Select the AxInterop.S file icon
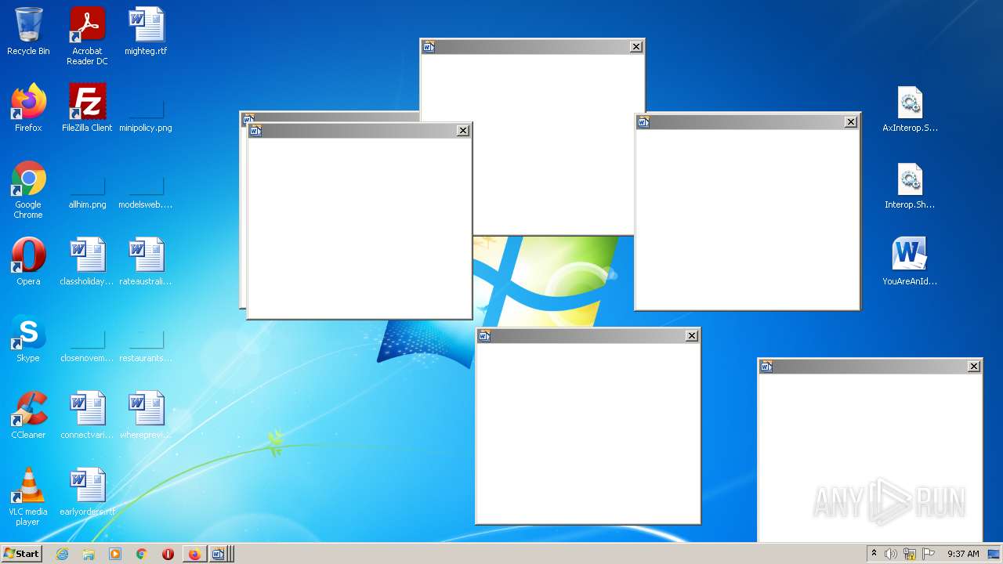Viewport: 1003px width, 564px height. (910, 108)
